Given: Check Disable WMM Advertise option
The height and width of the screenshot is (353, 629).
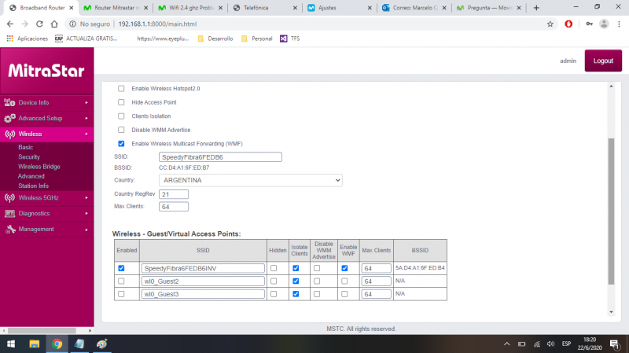Looking at the screenshot, I should point(121,130).
